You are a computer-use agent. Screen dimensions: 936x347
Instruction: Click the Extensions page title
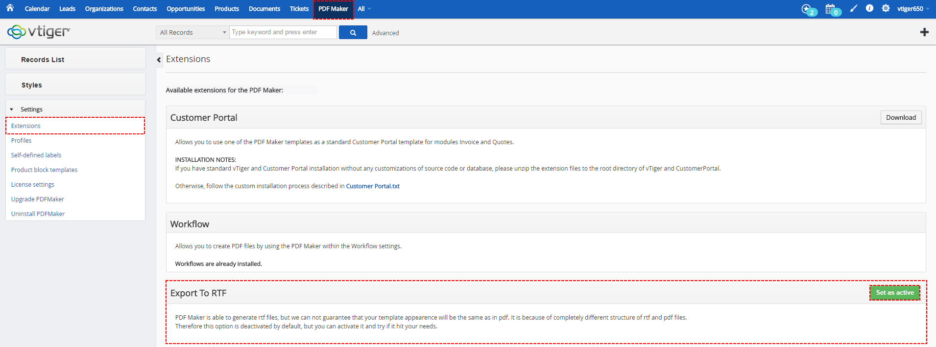[x=188, y=59]
